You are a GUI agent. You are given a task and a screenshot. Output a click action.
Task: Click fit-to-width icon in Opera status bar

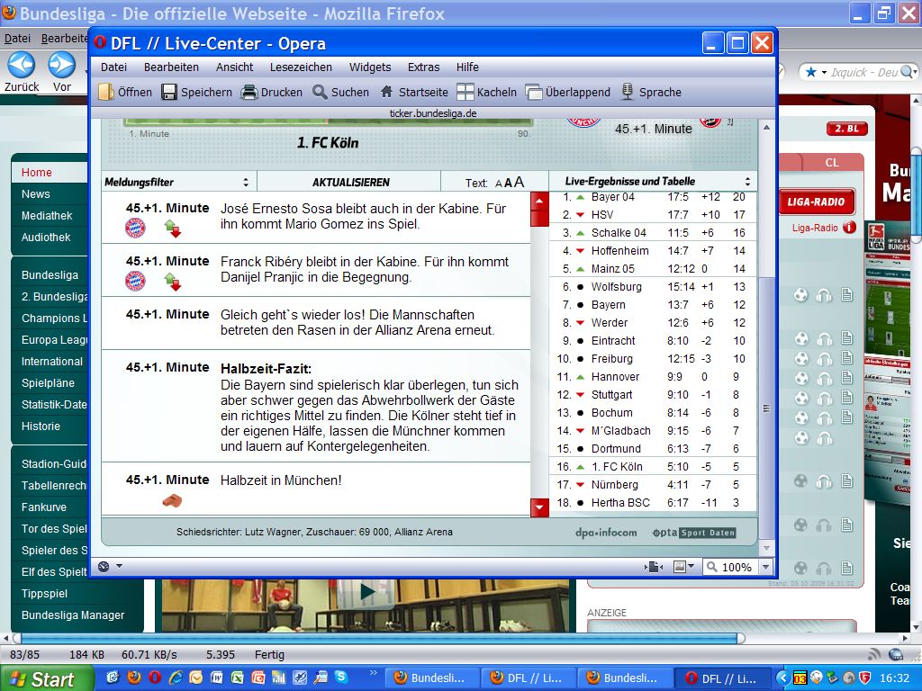pos(654,567)
